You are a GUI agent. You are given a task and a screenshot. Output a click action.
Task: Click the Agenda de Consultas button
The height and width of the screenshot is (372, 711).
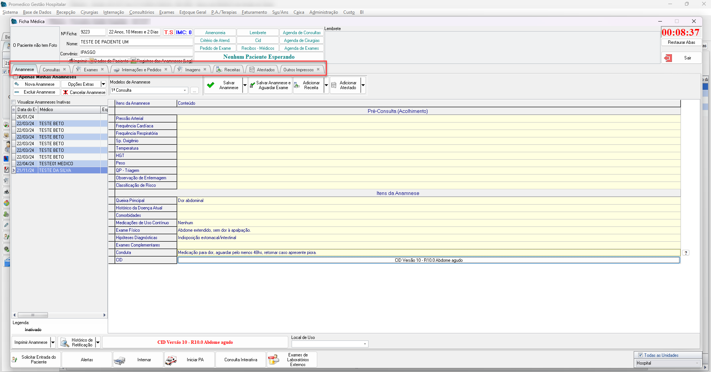click(x=301, y=33)
